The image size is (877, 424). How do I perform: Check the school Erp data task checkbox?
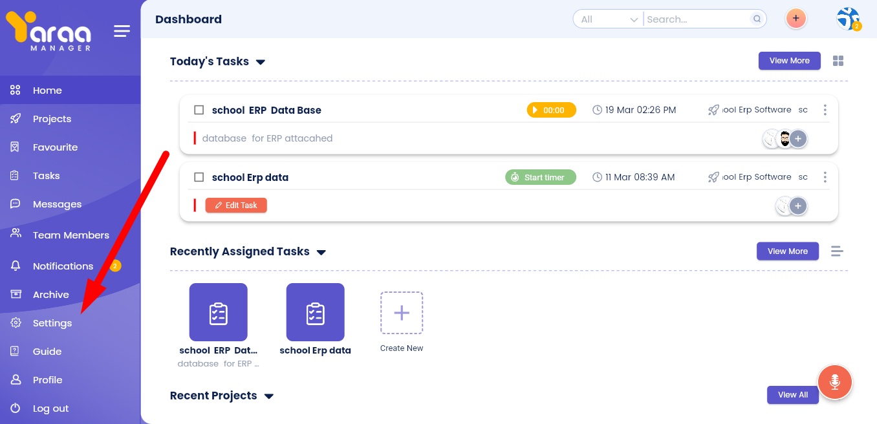click(x=199, y=177)
